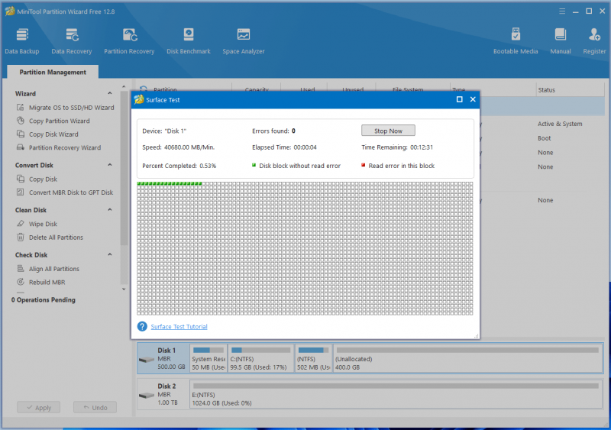Click the sidebar scroll-up arrow
Screen dimensions: 611x430
coord(124,86)
